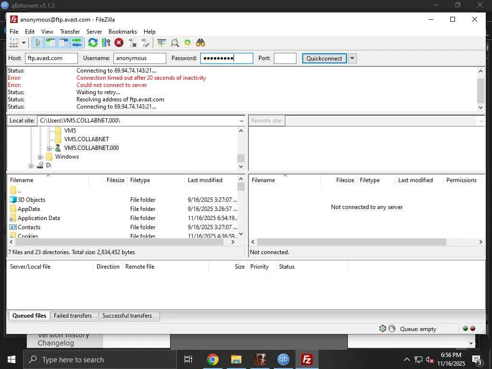Select the 3D Objects folder
The height and width of the screenshot is (369, 492).
[x=31, y=200]
